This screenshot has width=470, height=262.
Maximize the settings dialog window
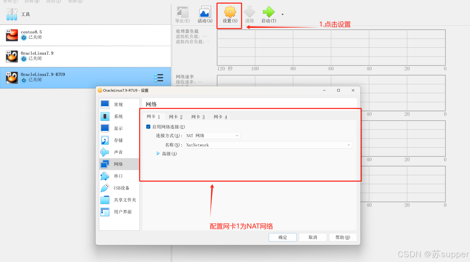[x=338, y=91]
